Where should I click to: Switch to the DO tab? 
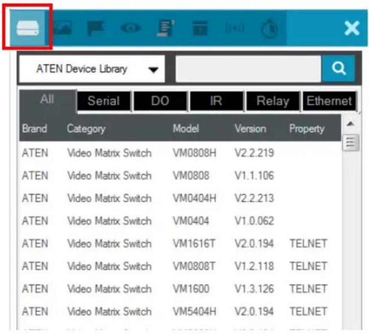[160, 101]
